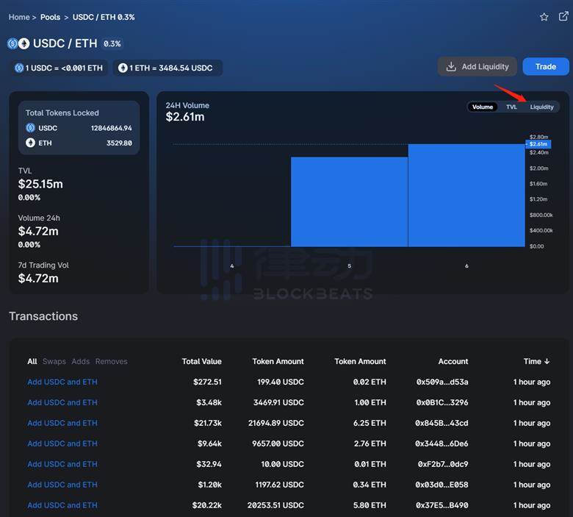Open account 0x3448...6De6
The height and width of the screenshot is (517, 573).
pyautogui.click(x=442, y=443)
